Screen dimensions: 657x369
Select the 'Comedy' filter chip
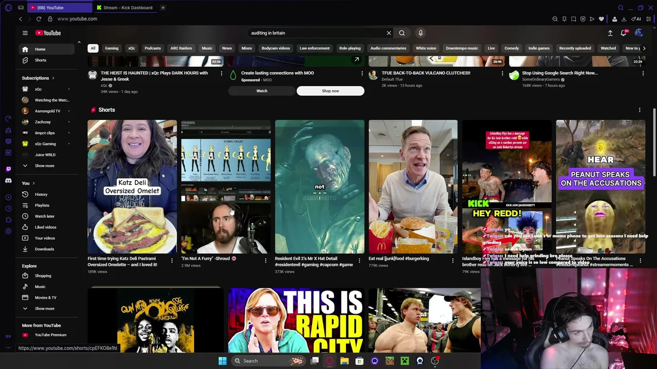pyautogui.click(x=512, y=48)
